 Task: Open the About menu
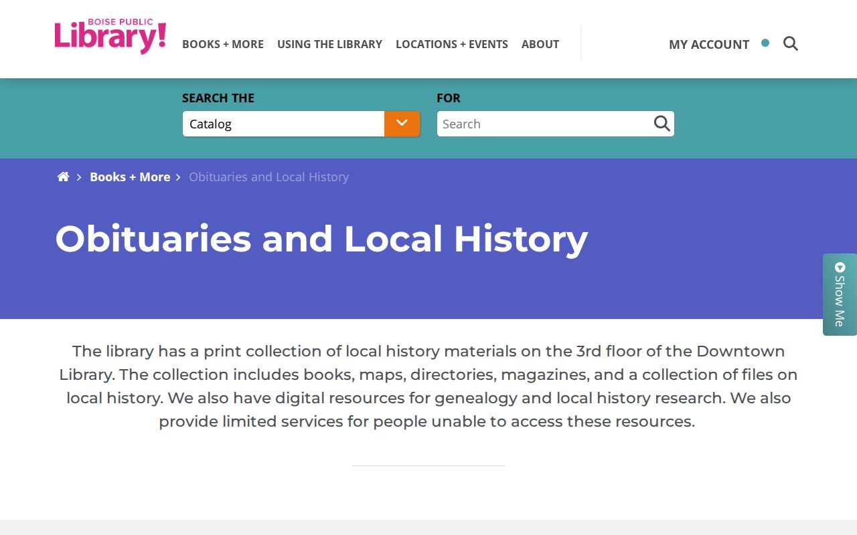coord(540,44)
